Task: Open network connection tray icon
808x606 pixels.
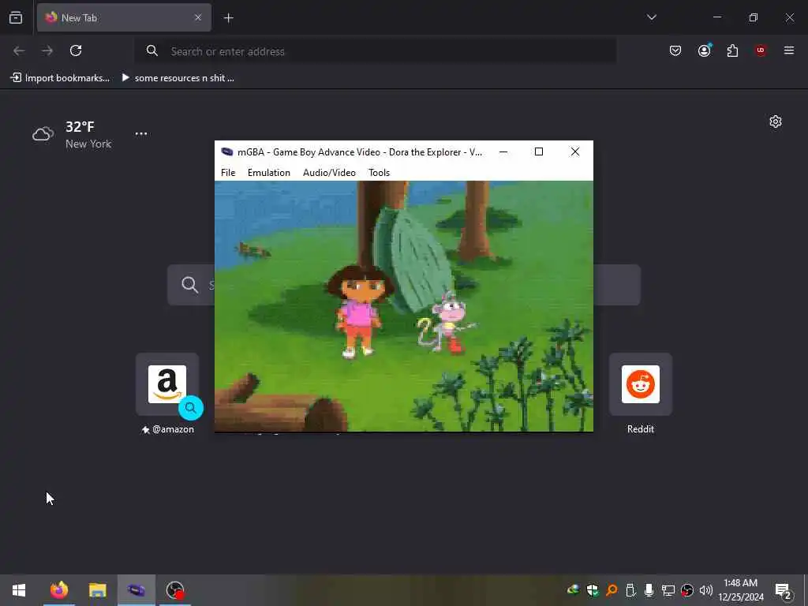Action: [668, 590]
